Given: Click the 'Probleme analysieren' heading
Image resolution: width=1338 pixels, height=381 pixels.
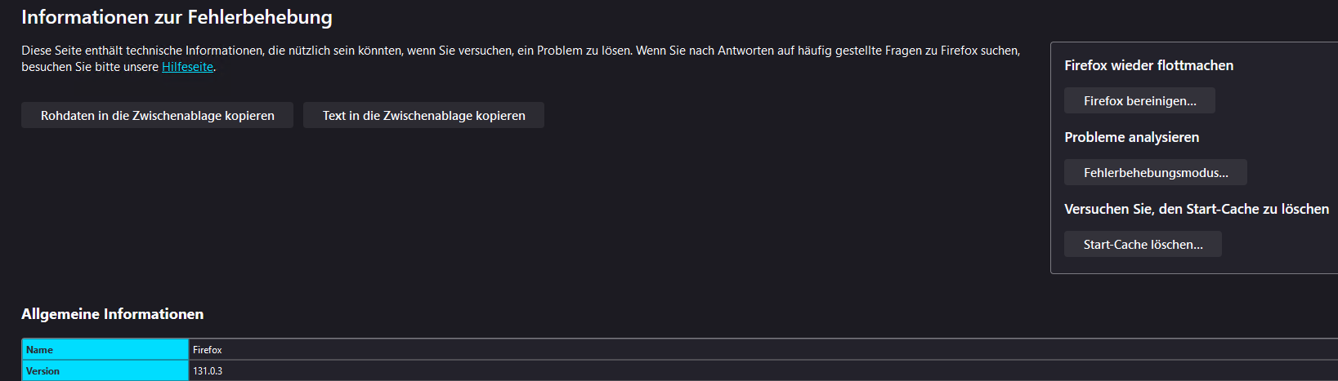Looking at the screenshot, I should [1131, 137].
